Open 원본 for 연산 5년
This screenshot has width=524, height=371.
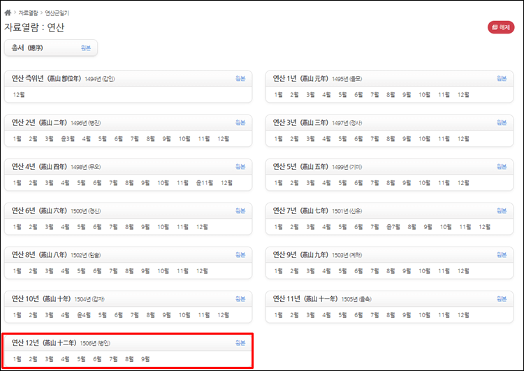click(502, 167)
